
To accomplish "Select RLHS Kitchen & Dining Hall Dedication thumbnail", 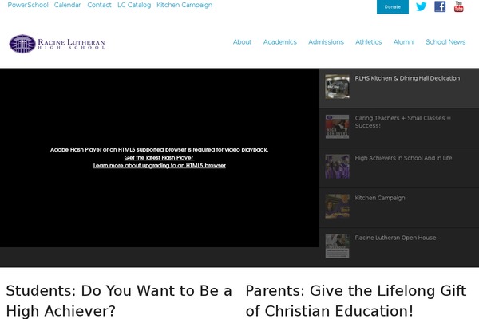I will click(337, 86).
